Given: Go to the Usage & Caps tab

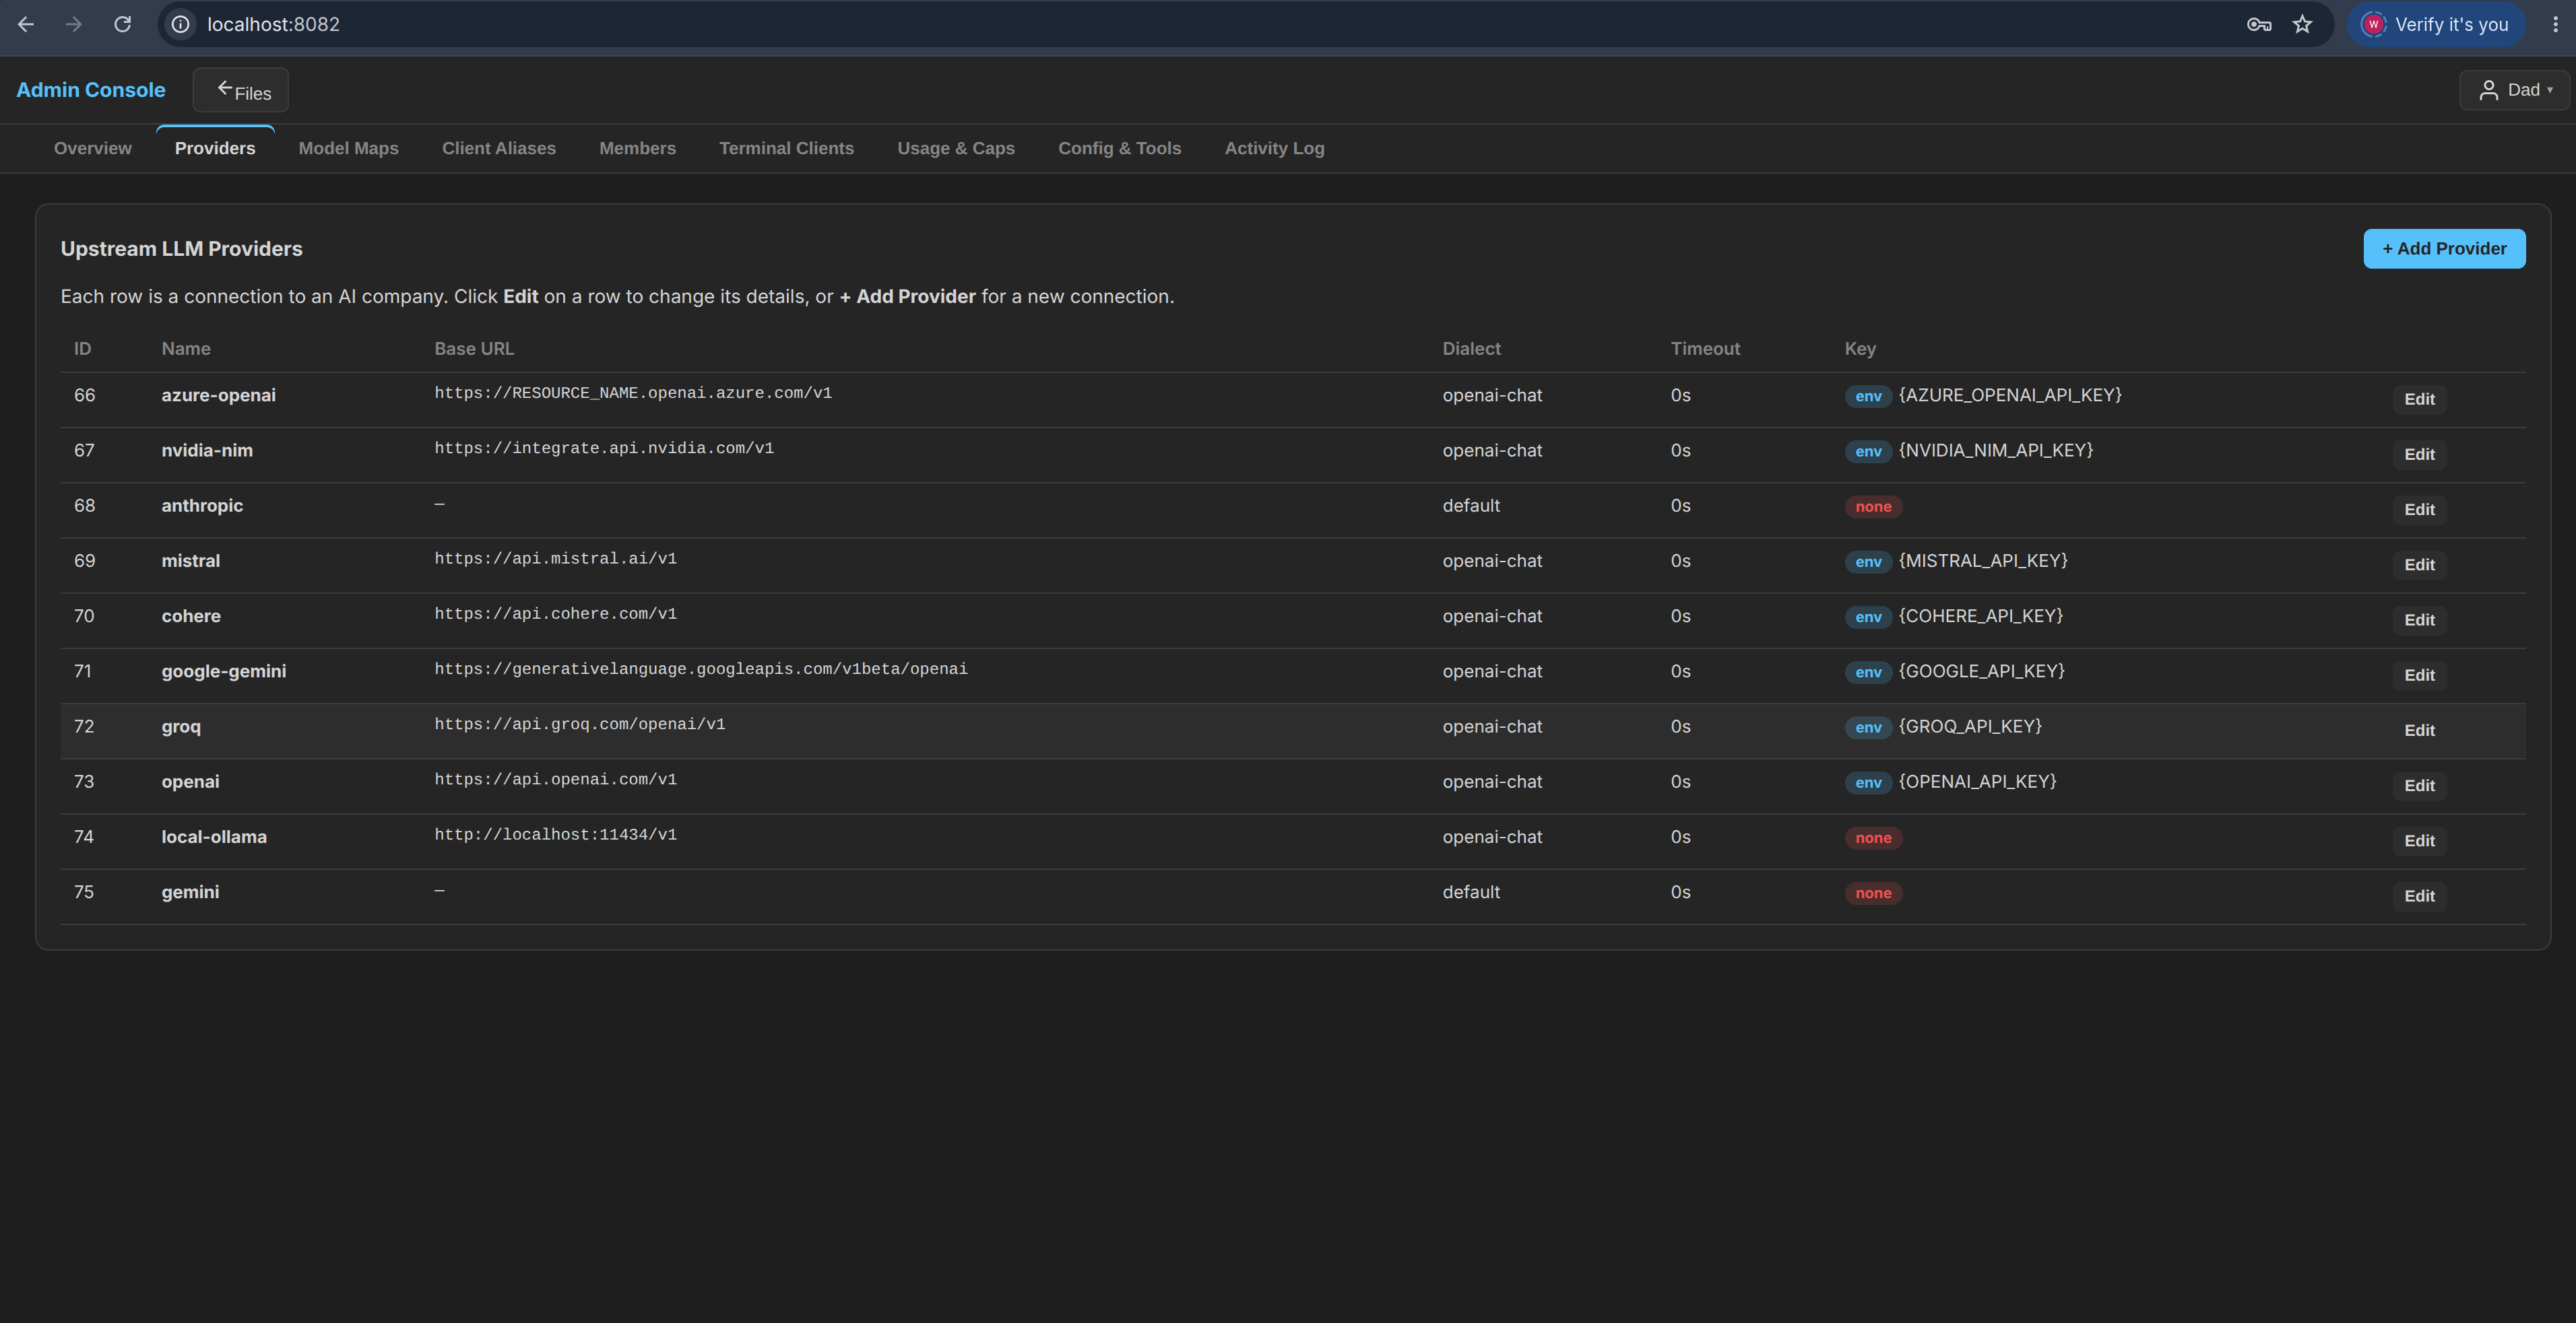Looking at the screenshot, I should point(956,148).
